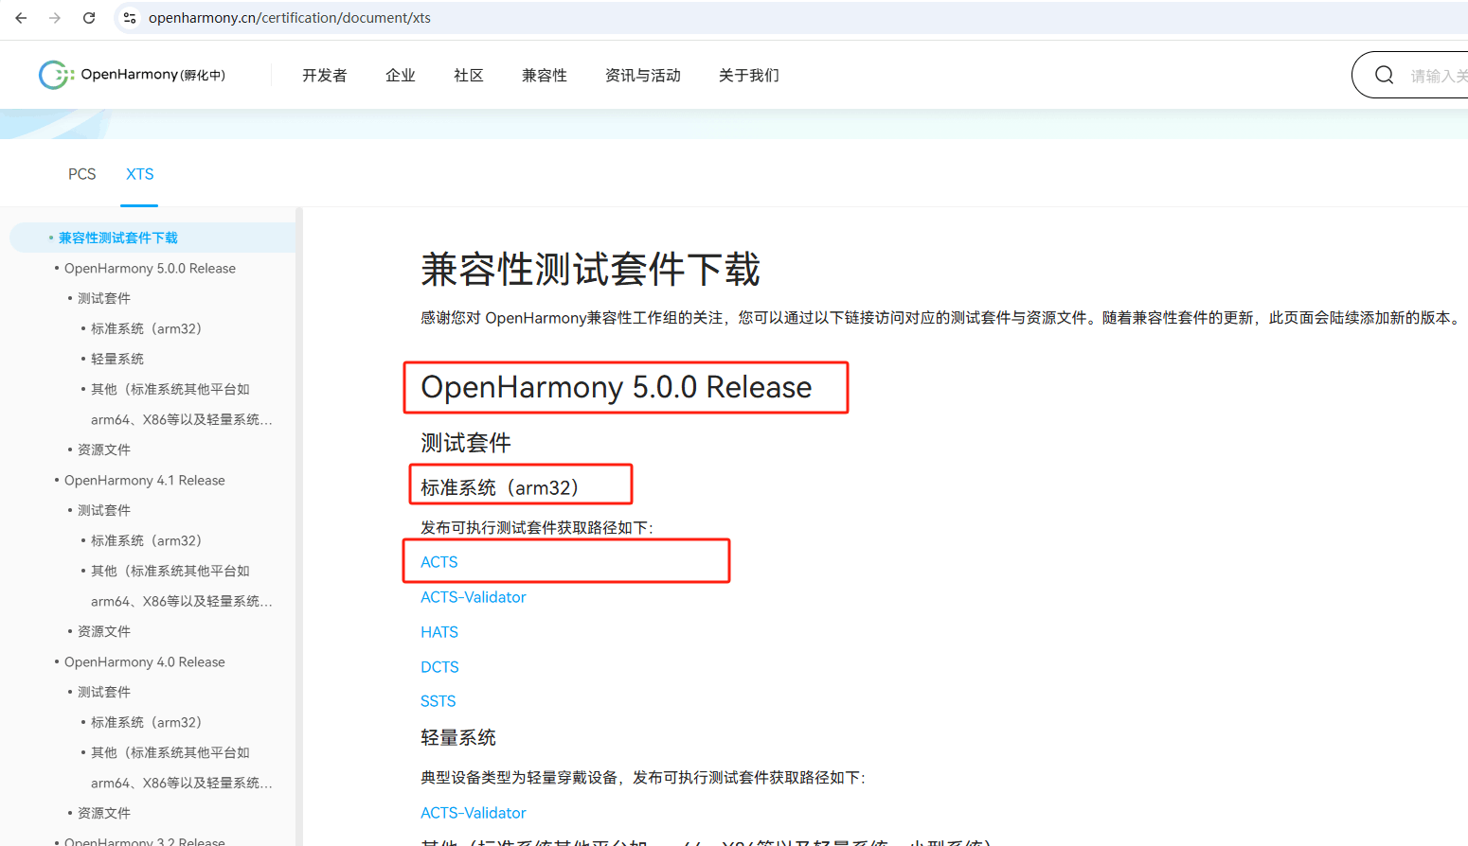Image resolution: width=1468 pixels, height=846 pixels.
Task: Open OpenHarmony 4.0 Release sidebar entry
Action: point(145,662)
